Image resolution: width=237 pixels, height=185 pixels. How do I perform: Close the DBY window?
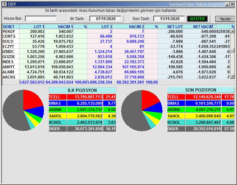pyautogui.click(x=232, y=4)
